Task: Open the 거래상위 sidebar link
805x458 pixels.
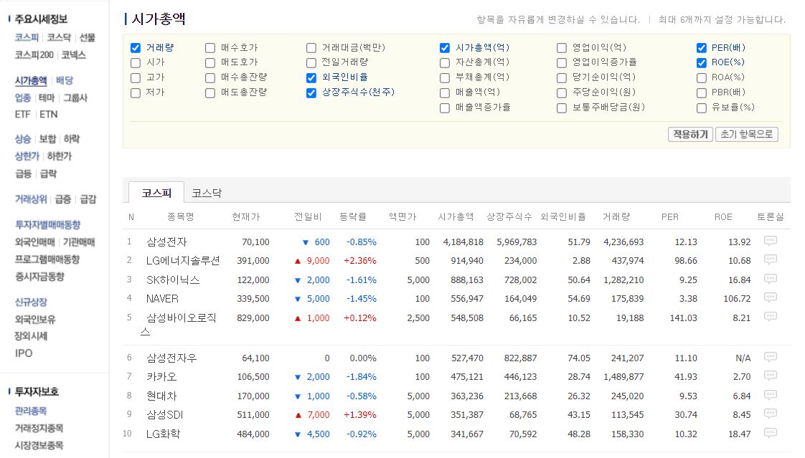Action: [31, 199]
